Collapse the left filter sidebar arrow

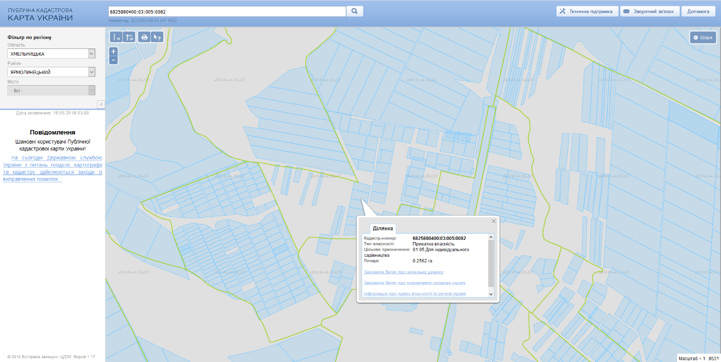101,104
